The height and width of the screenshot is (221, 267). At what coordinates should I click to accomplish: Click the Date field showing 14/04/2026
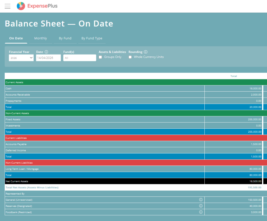coord(48,58)
